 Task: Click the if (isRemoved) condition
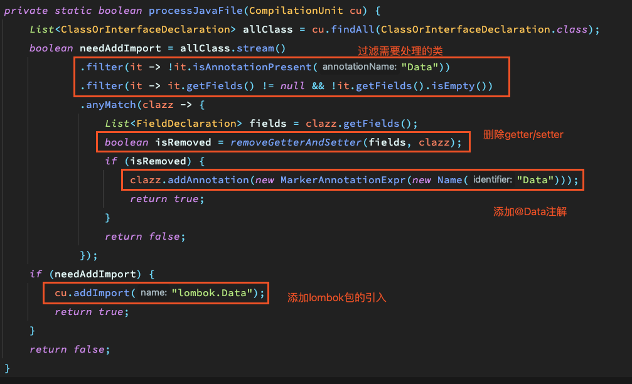pyautogui.click(x=148, y=161)
